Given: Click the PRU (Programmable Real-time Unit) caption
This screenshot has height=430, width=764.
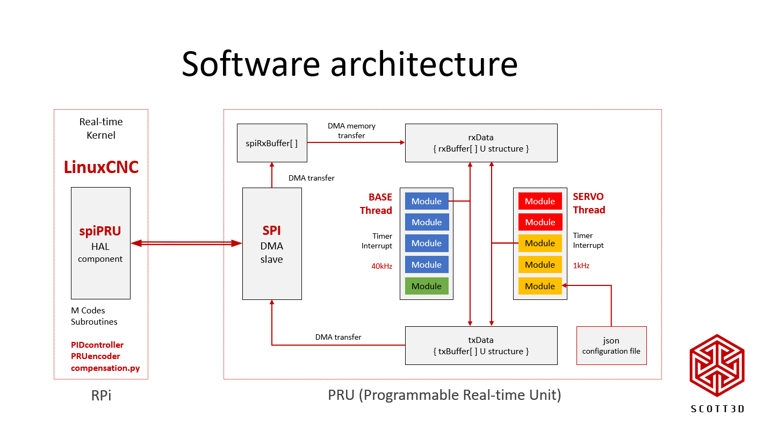Looking at the screenshot, I should pyautogui.click(x=444, y=396).
